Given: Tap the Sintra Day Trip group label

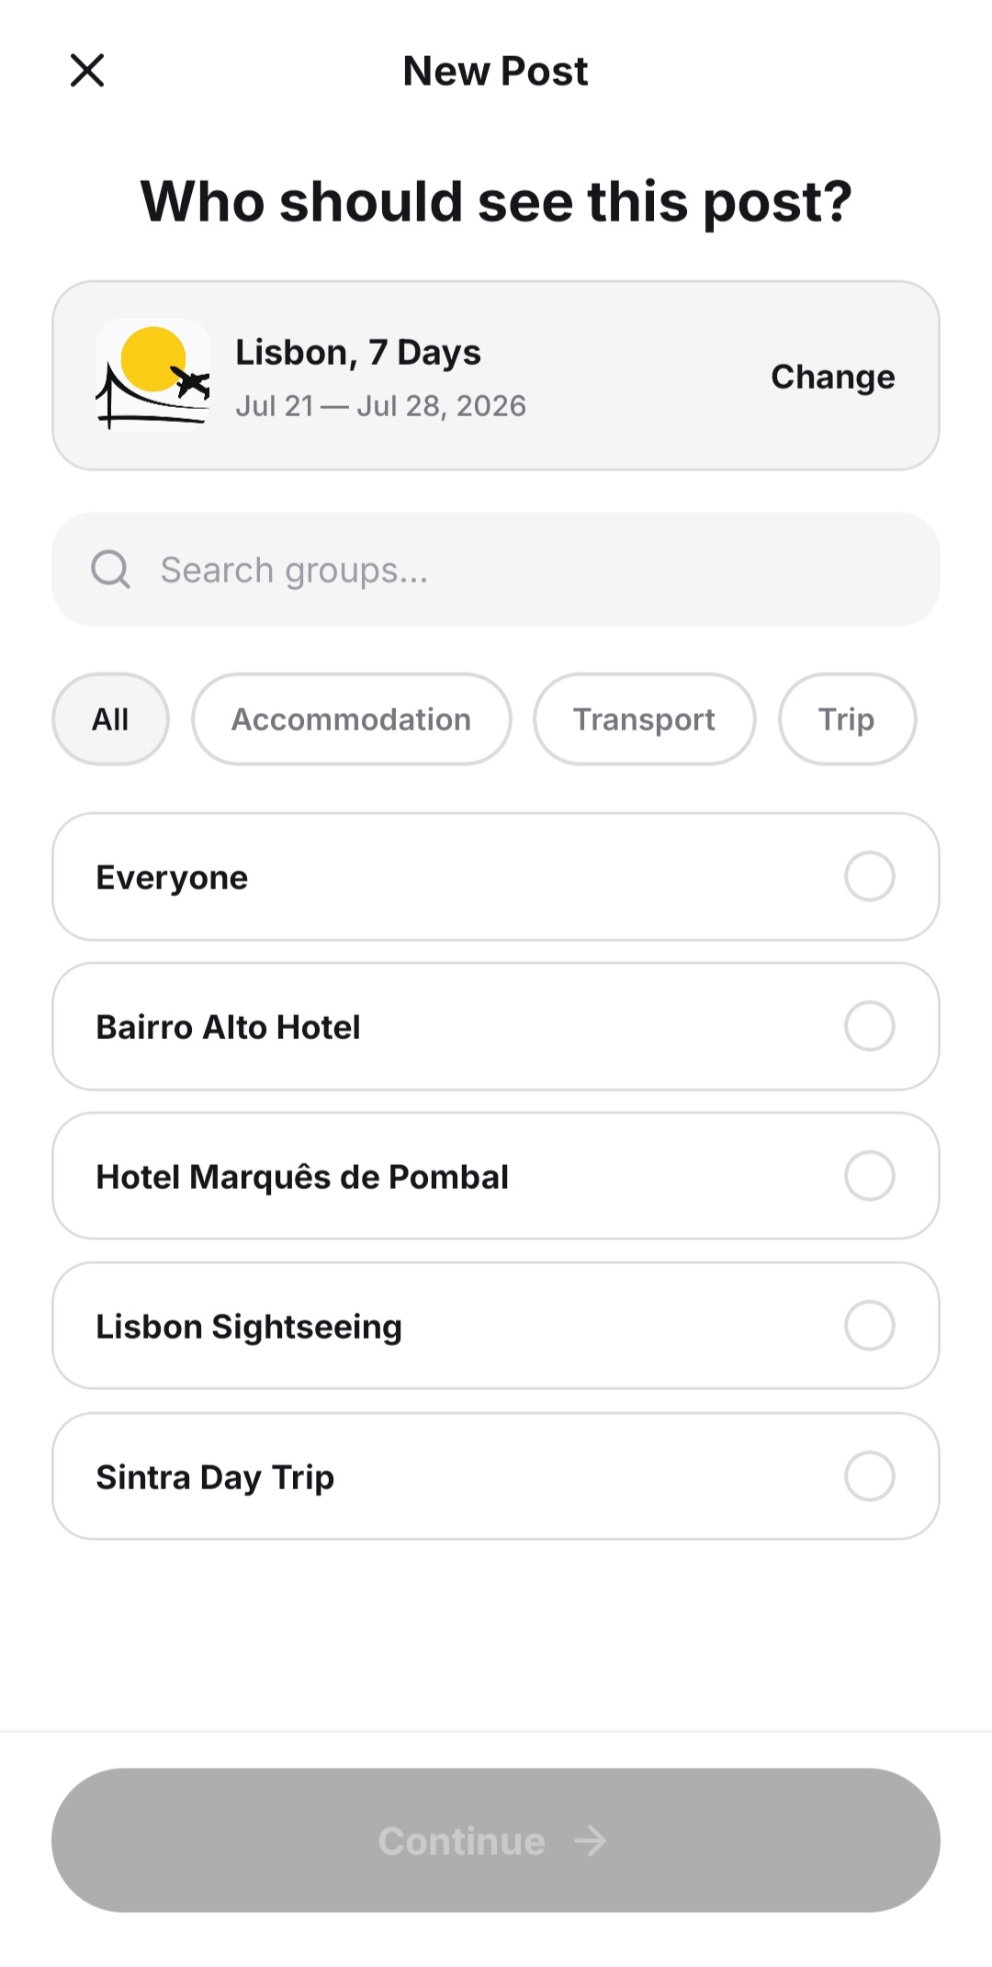Looking at the screenshot, I should pyautogui.click(x=215, y=1477).
